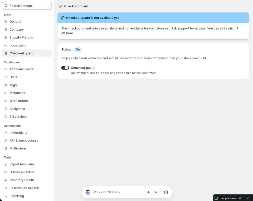Screen dimensions: 253x201
Task: Open API & agent access page
Action: (x=27, y=140)
